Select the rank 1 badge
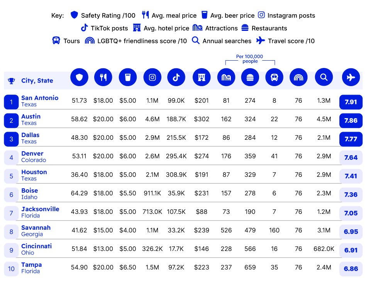 (x=11, y=102)
